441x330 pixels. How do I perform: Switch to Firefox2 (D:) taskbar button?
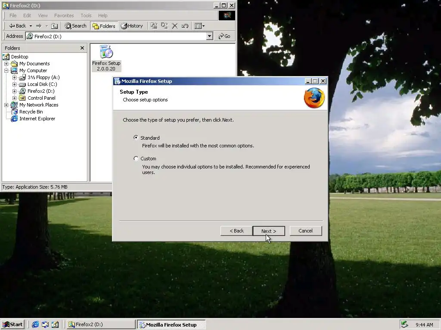click(100, 325)
